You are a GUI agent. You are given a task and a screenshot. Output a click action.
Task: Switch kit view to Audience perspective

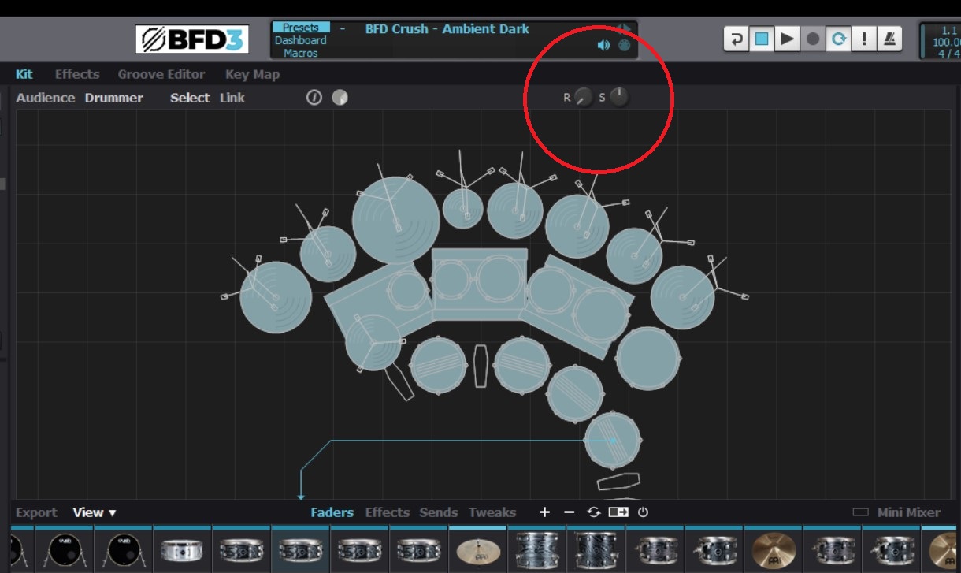[x=46, y=98]
